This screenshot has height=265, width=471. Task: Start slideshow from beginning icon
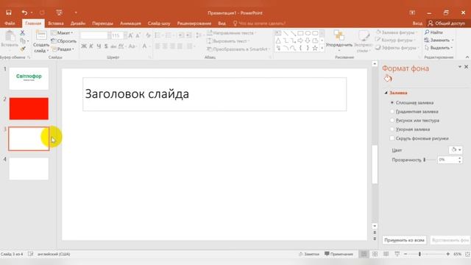[59, 13]
